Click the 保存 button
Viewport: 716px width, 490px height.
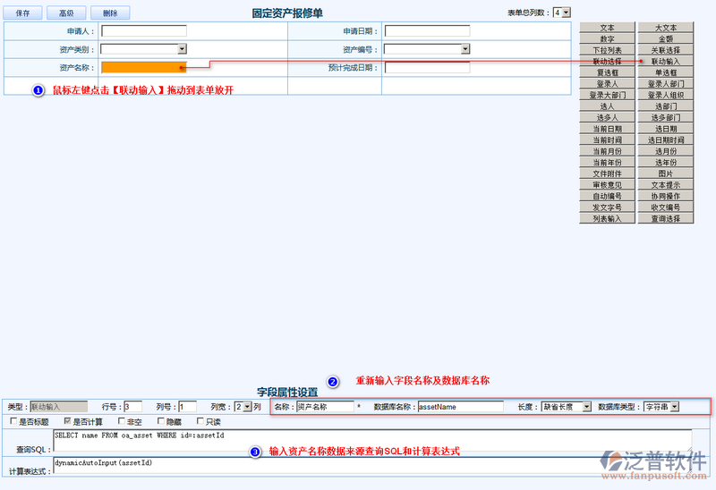(x=23, y=13)
